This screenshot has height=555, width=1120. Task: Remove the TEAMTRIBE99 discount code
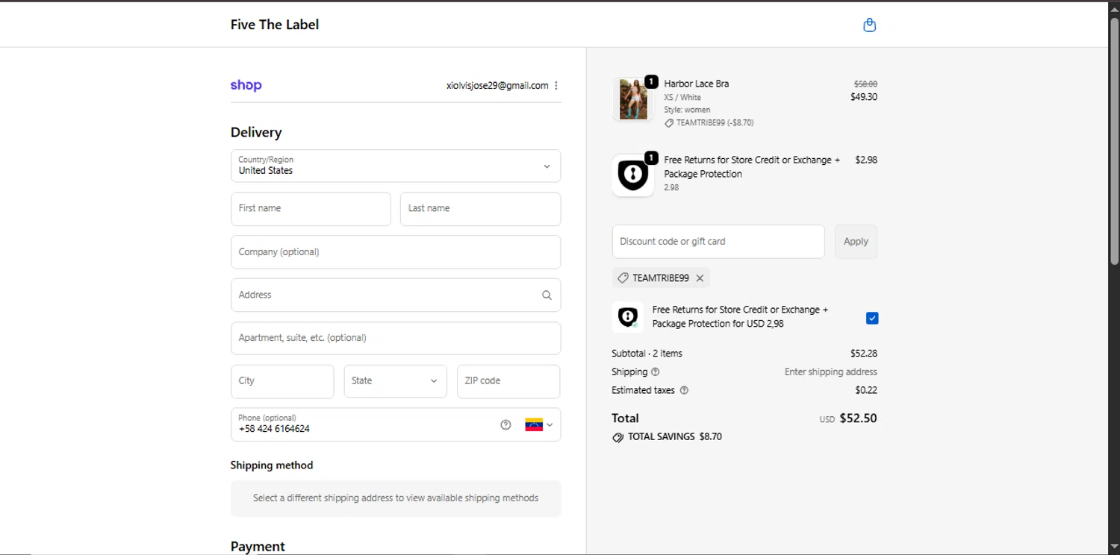tap(700, 278)
